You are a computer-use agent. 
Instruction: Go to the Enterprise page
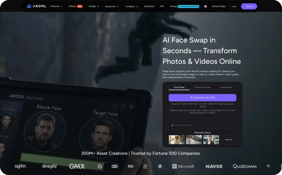[149, 6]
